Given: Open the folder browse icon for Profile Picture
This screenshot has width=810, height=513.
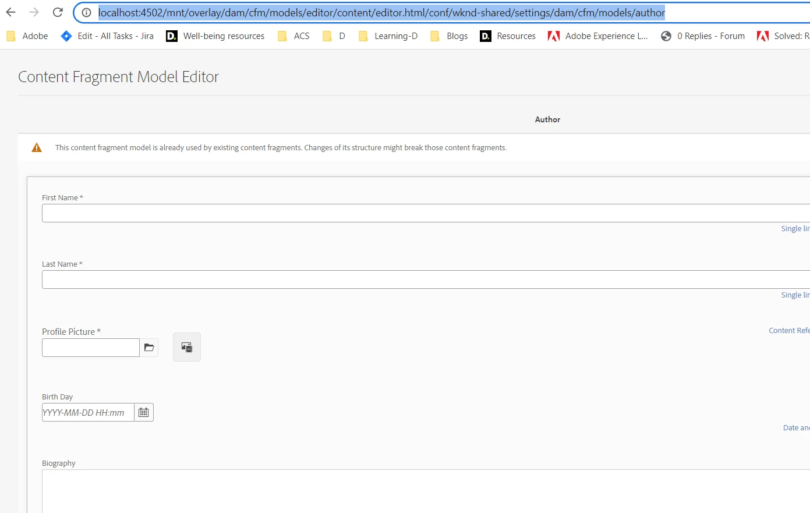Looking at the screenshot, I should click(x=149, y=348).
